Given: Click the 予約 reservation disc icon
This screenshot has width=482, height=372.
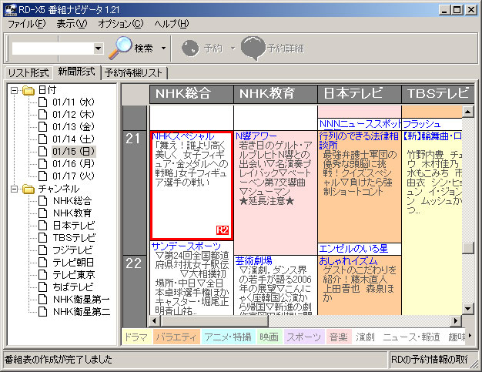Looking at the screenshot, I should click(x=190, y=49).
